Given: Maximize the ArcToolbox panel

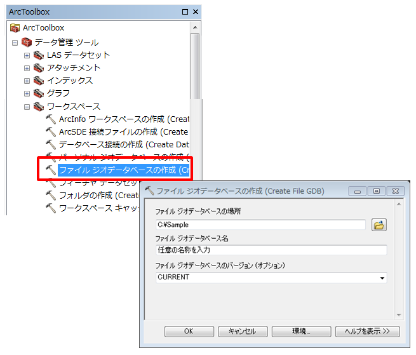Looking at the screenshot, I should [x=185, y=11].
